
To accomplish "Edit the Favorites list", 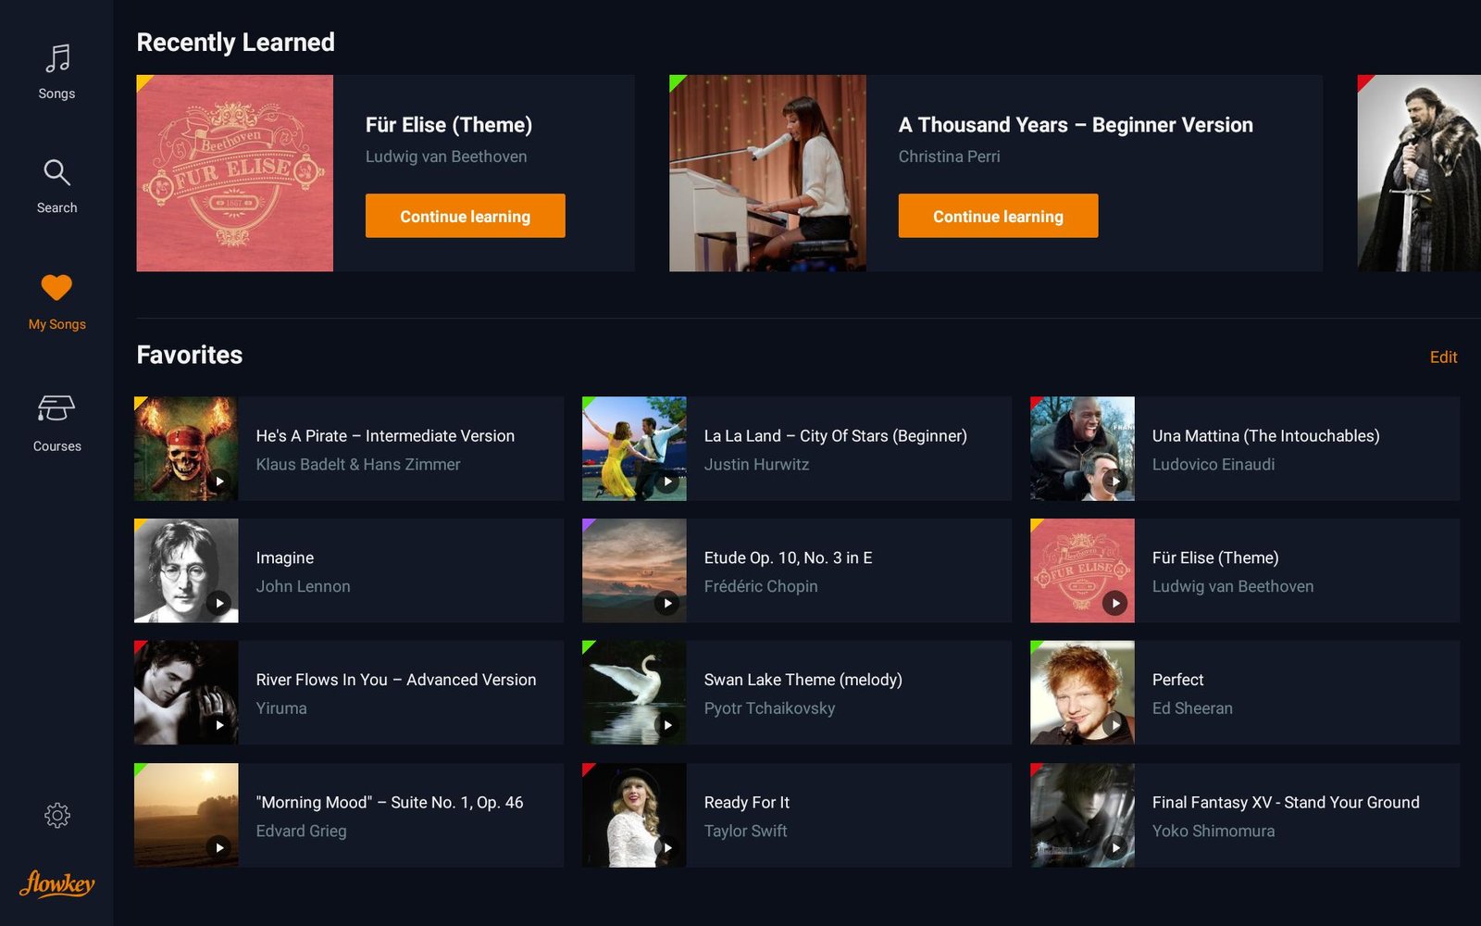I will point(1442,357).
